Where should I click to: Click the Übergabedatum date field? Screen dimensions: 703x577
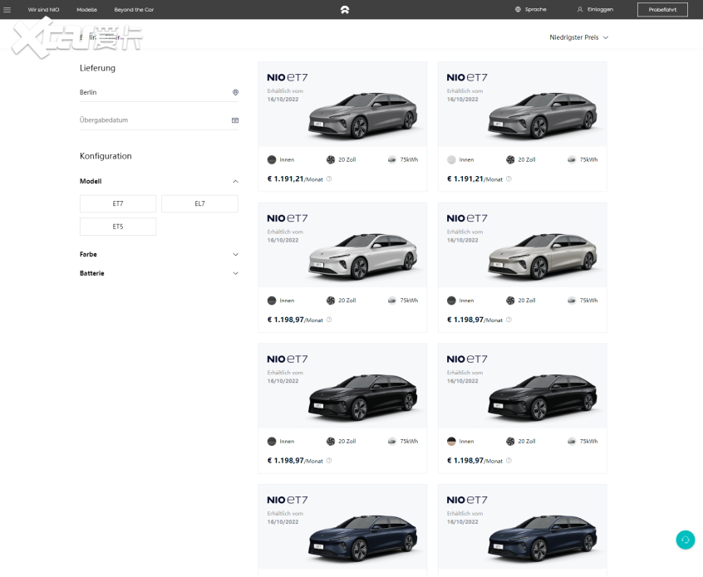click(x=159, y=120)
